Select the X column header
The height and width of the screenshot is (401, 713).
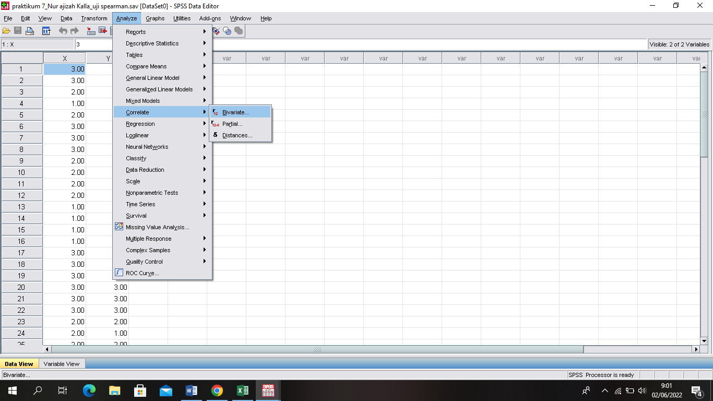(65, 58)
